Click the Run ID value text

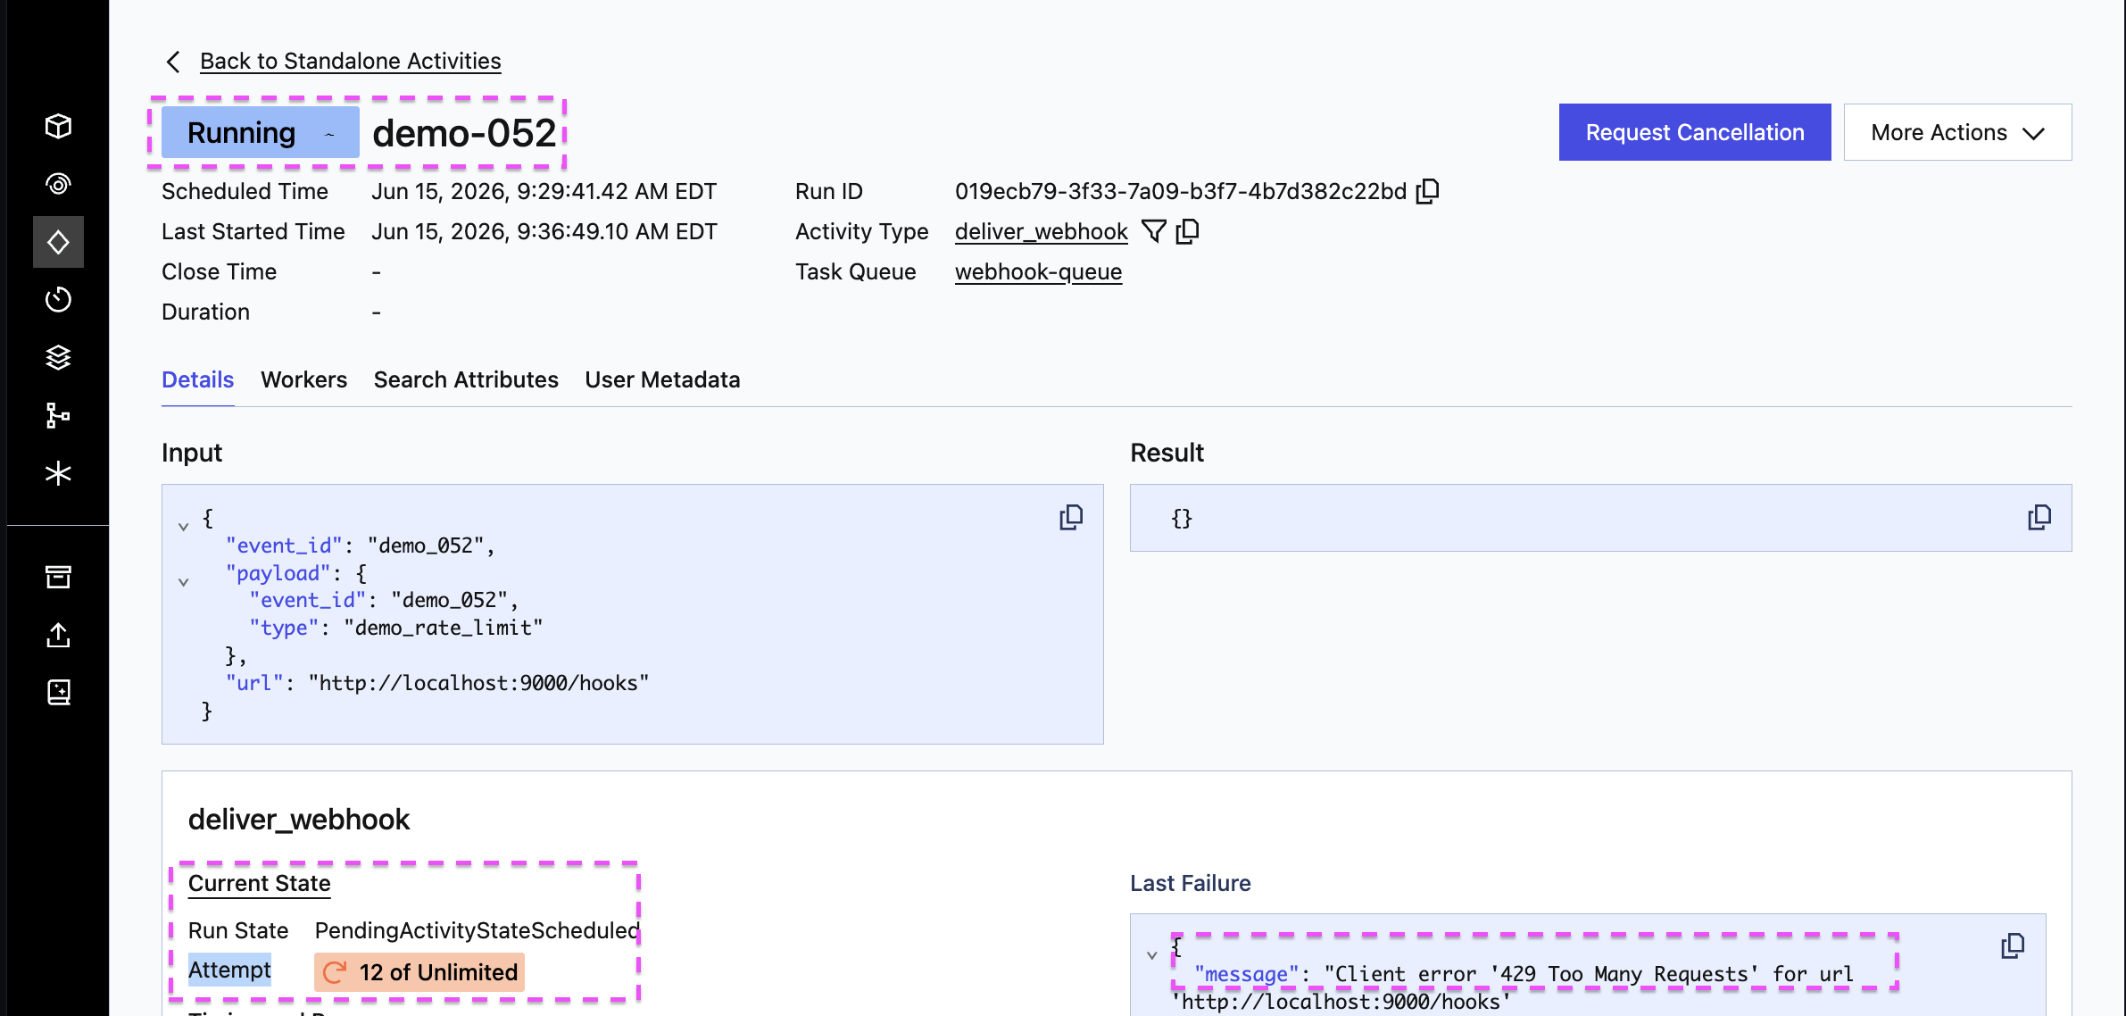click(x=1181, y=191)
